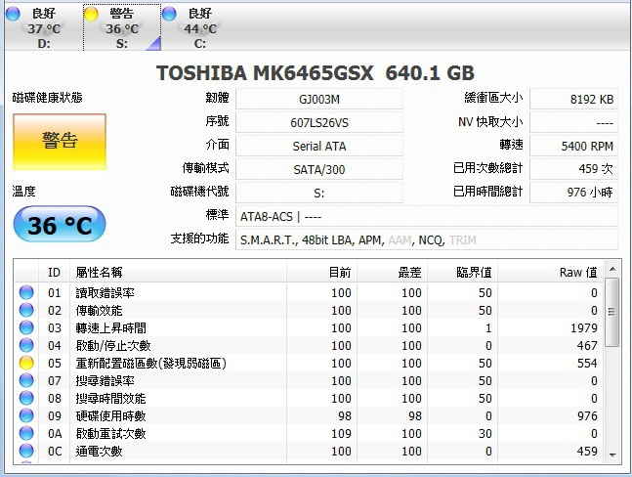Click the ID column header
The height and width of the screenshot is (477, 632).
point(54,272)
